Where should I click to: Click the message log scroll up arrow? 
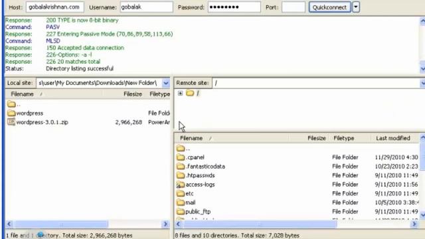(x=422, y=21)
